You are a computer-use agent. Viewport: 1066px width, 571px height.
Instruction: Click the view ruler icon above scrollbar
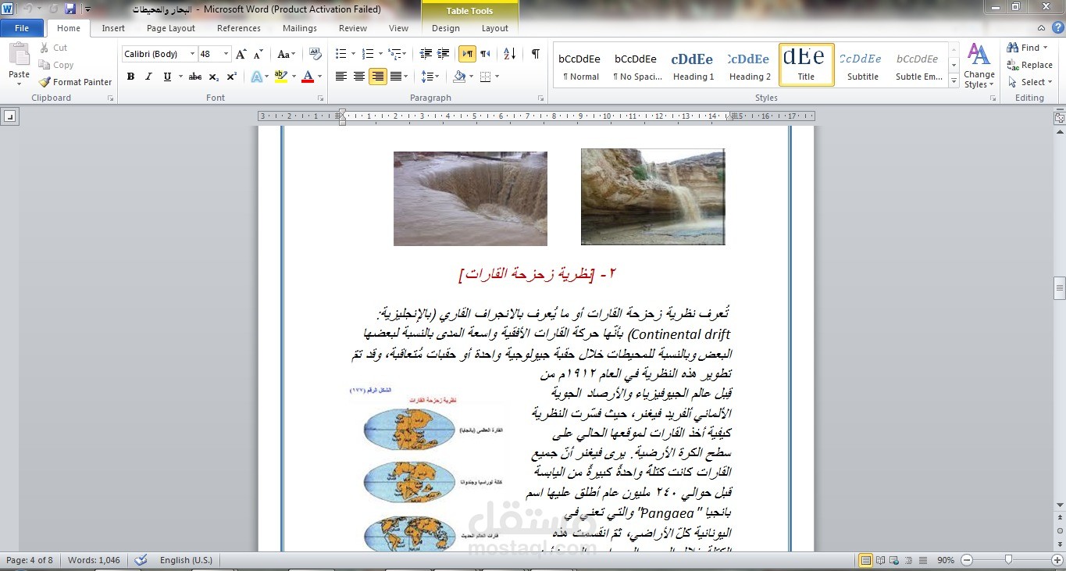tap(1059, 118)
